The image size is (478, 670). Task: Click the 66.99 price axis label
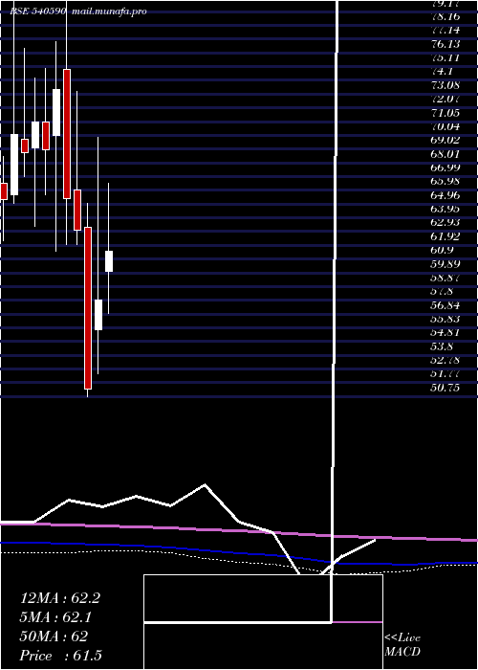(x=445, y=167)
